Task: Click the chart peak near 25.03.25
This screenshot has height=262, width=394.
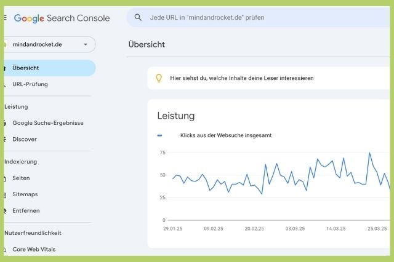Action: click(369, 153)
